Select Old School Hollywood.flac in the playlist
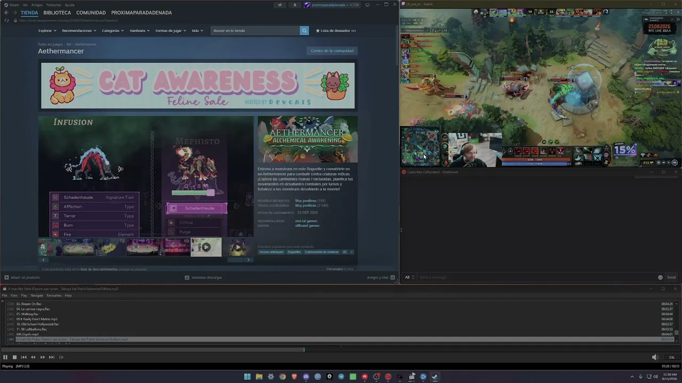 coord(37,324)
